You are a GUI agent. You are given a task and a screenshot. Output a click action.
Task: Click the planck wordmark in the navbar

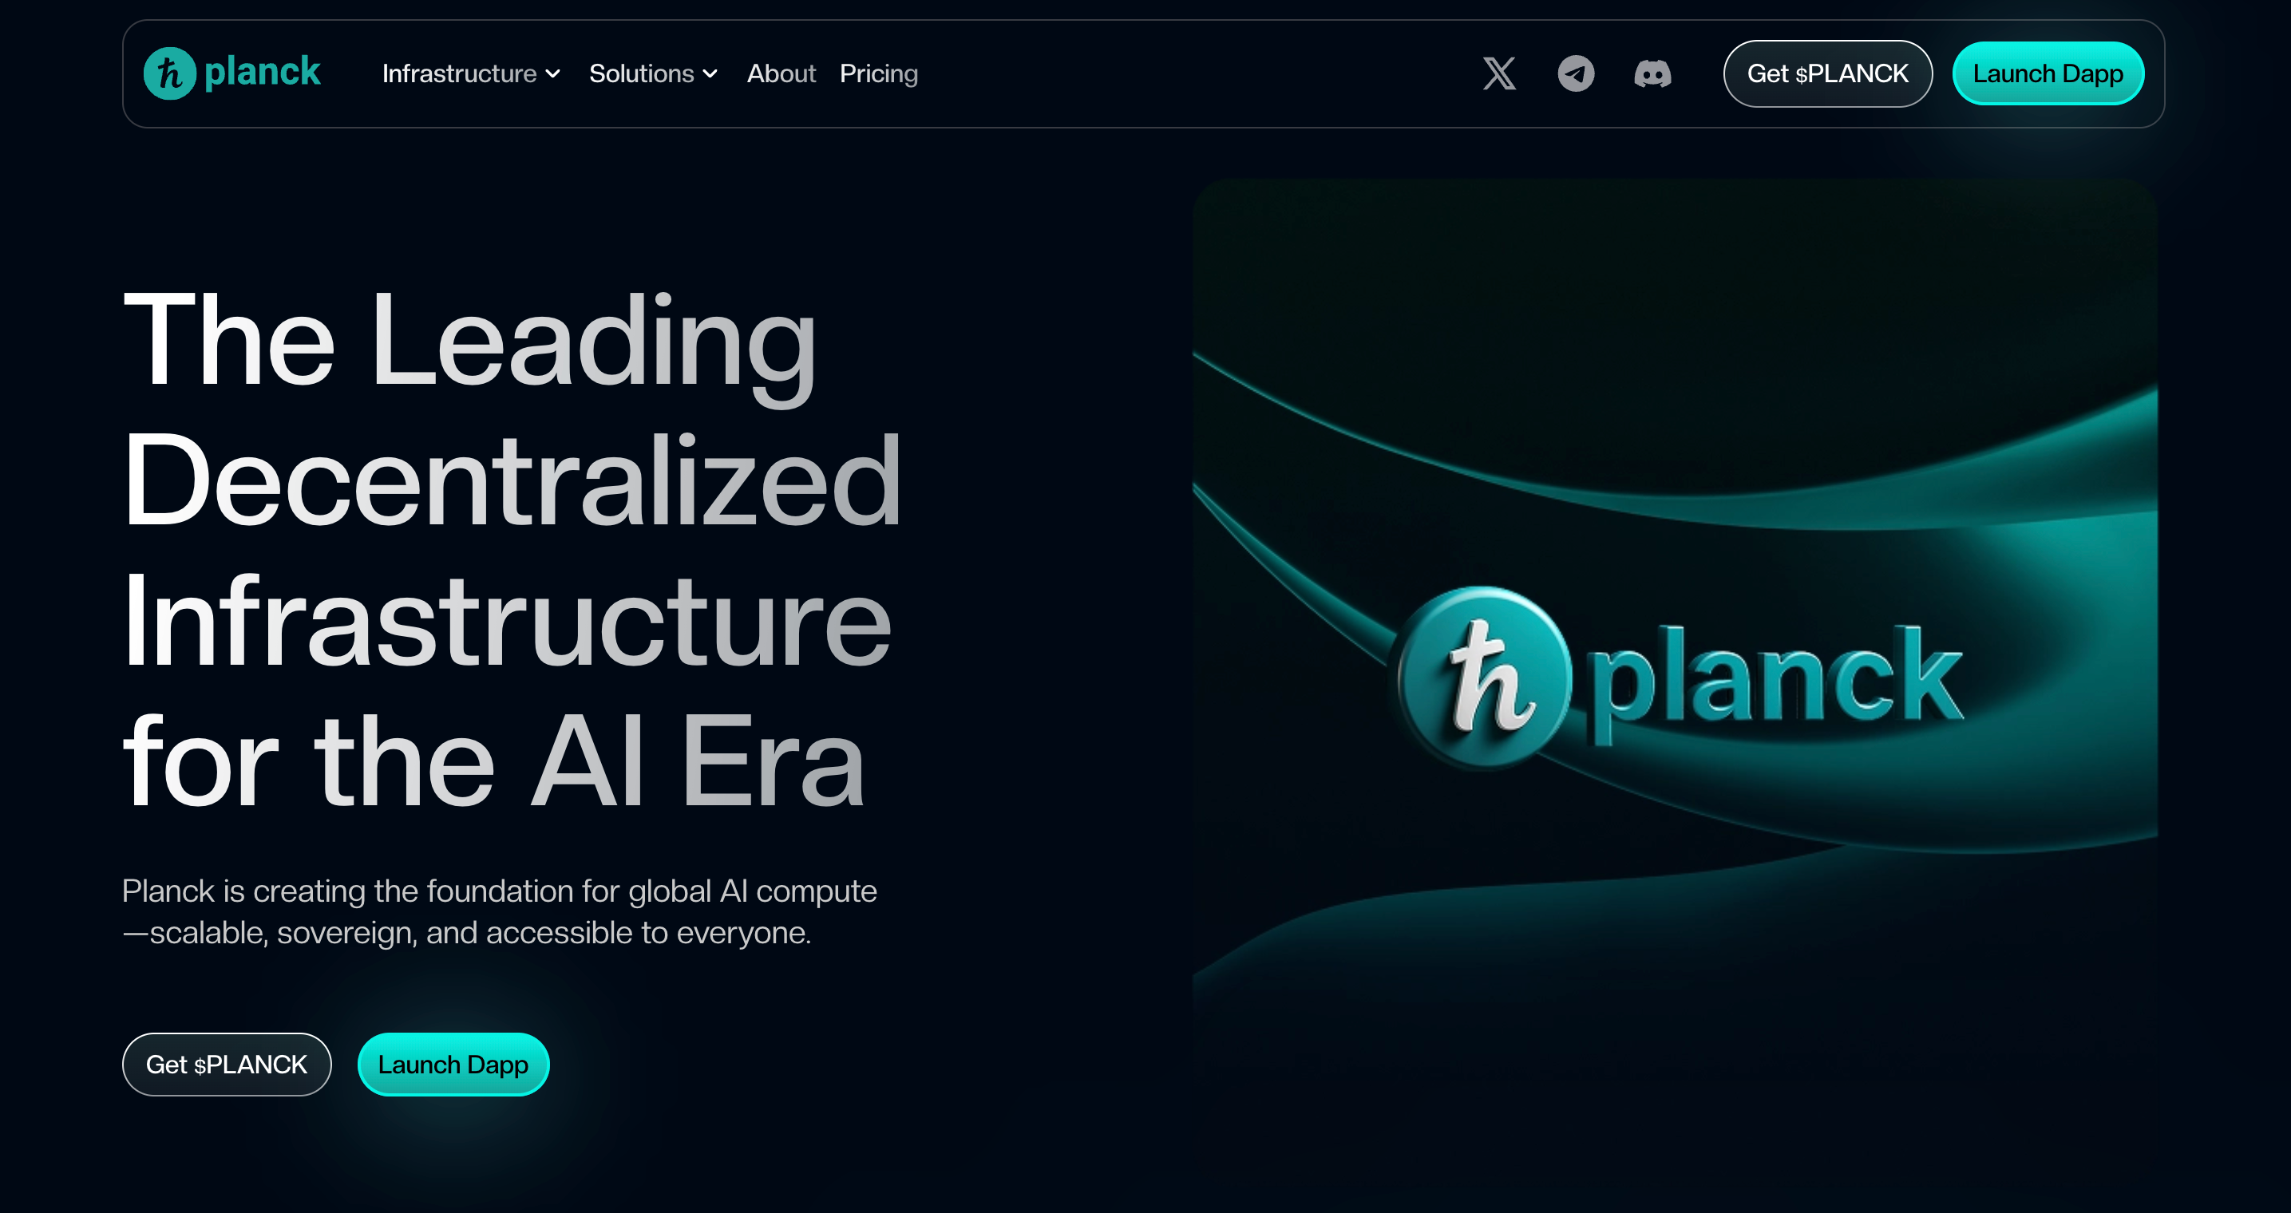click(x=263, y=71)
